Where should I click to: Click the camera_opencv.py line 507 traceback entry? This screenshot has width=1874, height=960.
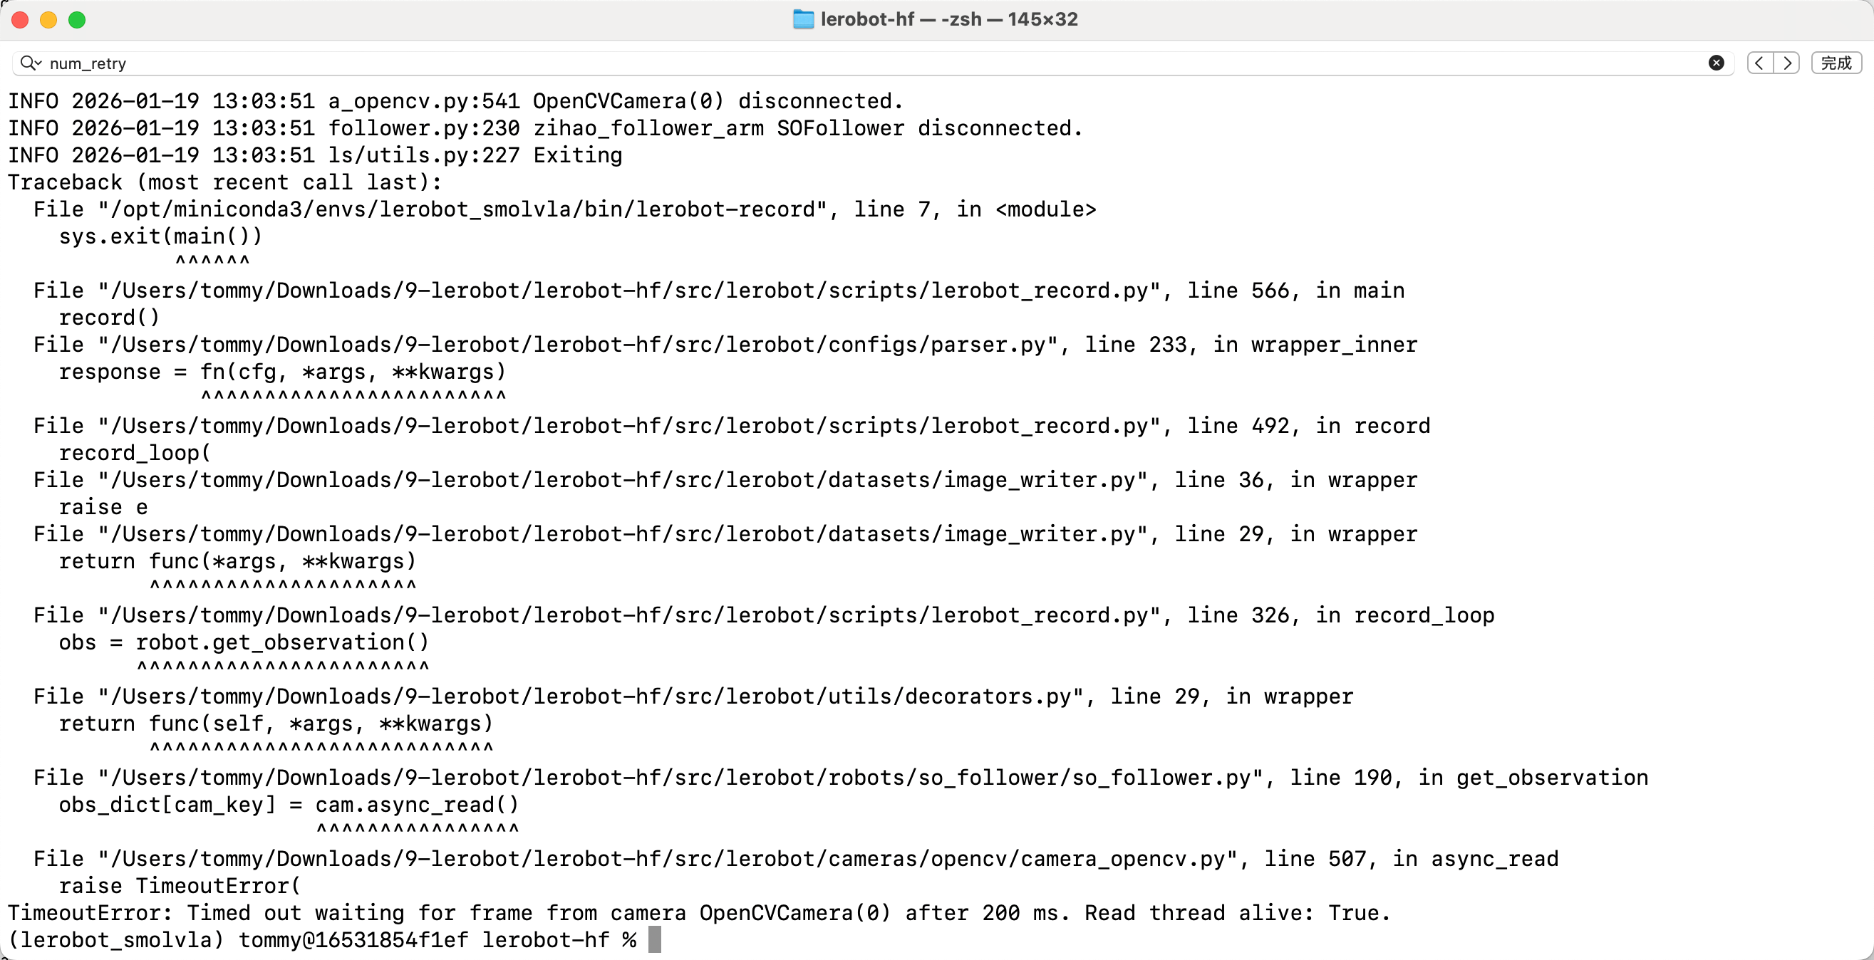796,859
